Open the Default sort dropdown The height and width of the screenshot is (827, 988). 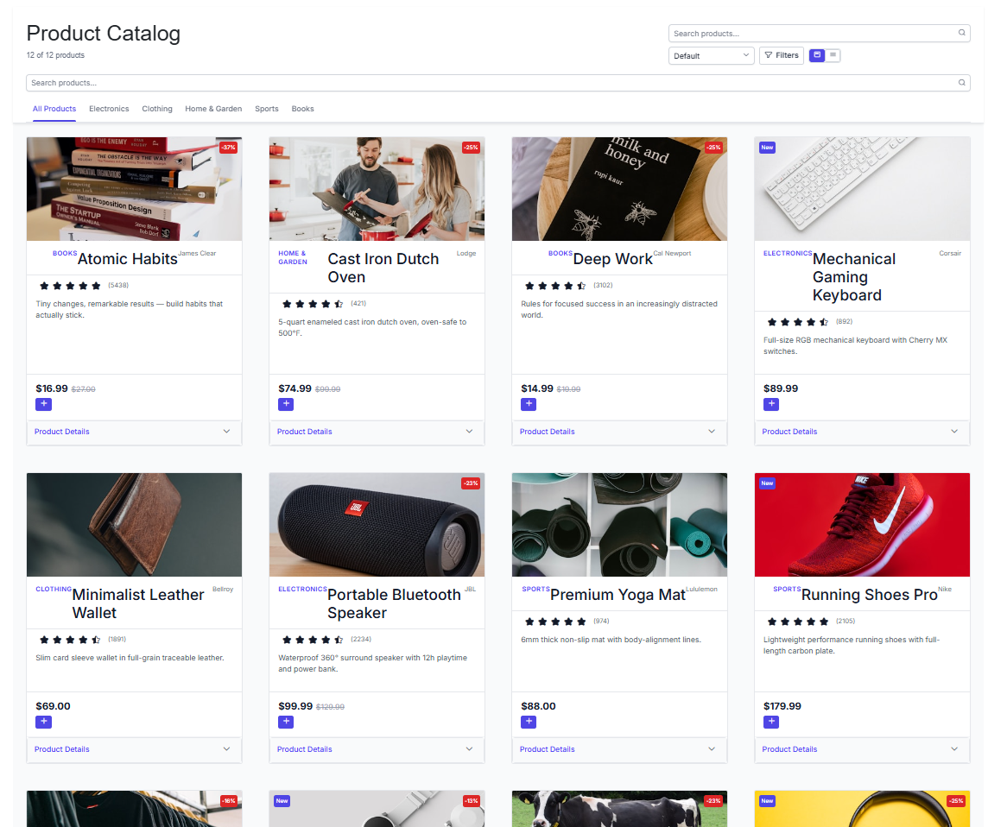(x=709, y=55)
